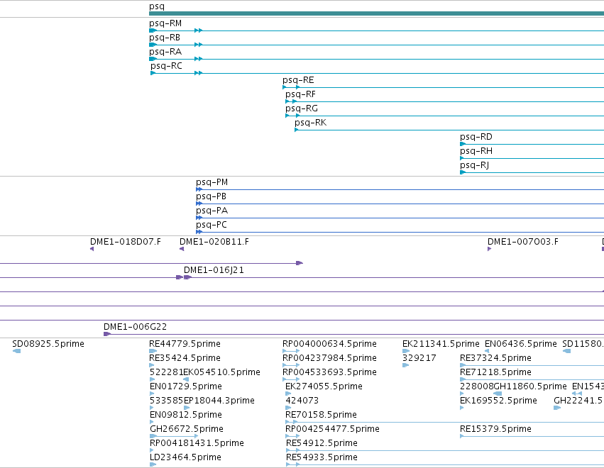Click the 424073 feature label
Screen dimensions: 604x468
(x=302, y=401)
